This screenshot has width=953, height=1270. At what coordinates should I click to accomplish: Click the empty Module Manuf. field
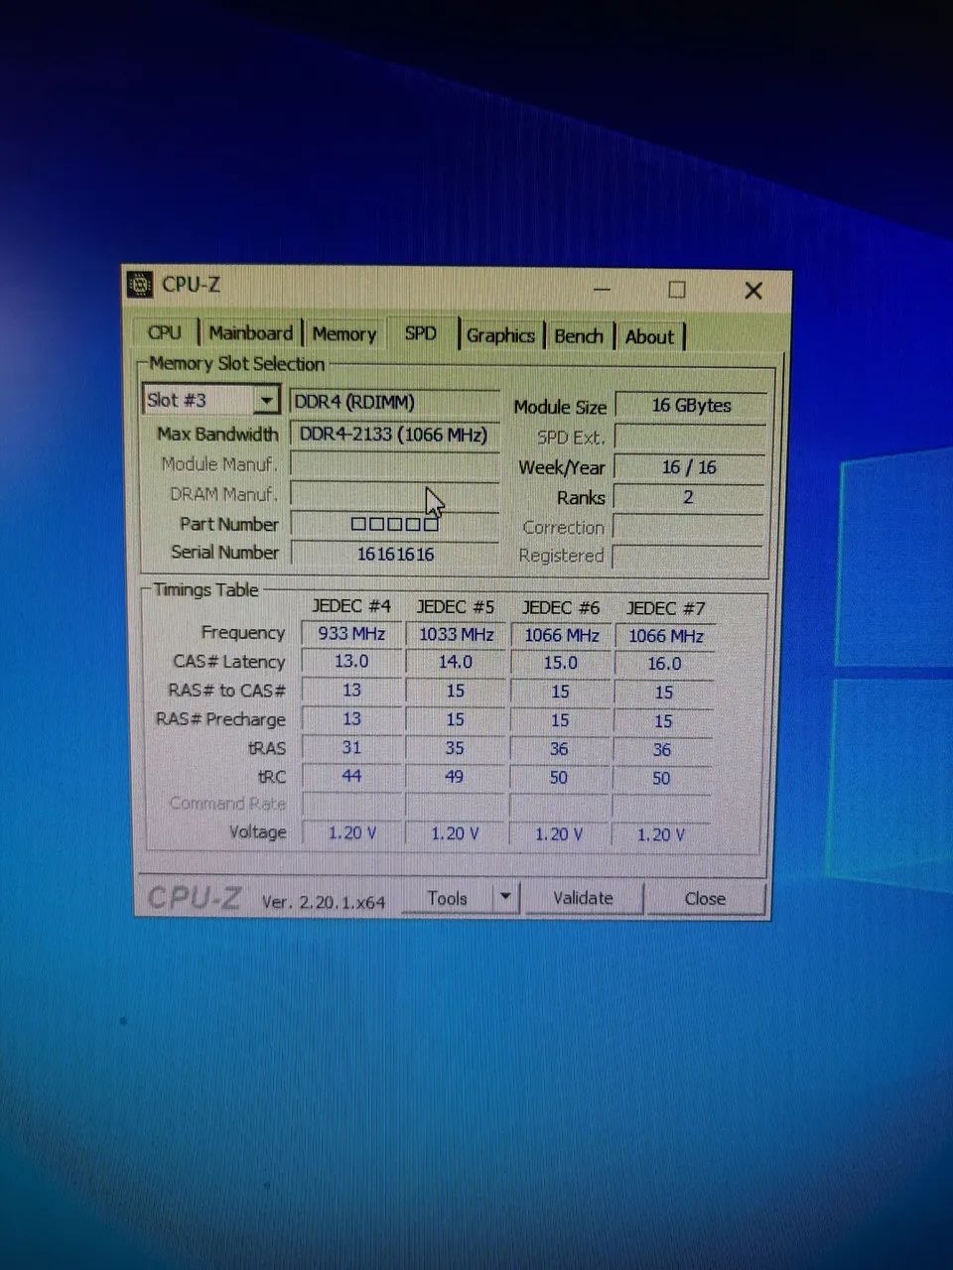tap(395, 464)
